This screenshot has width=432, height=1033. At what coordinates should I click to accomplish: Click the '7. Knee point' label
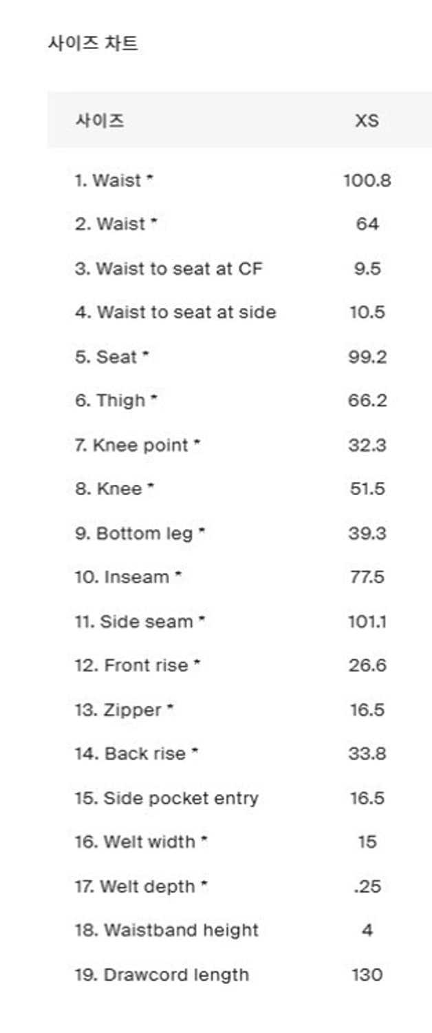click(138, 445)
